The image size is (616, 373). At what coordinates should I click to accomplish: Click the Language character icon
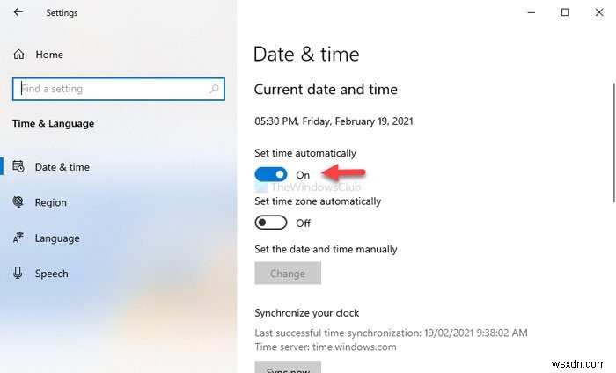(x=18, y=238)
